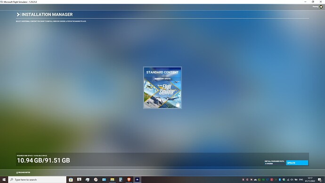The height and width of the screenshot is (183, 325).
Task: Open Microsoft Store from taskbar
Action: pyautogui.click(x=71, y=180)
